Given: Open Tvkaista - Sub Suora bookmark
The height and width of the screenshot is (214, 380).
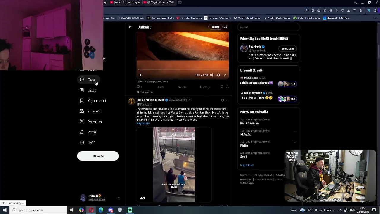Looking at the screenshot, I should [189, 18].
